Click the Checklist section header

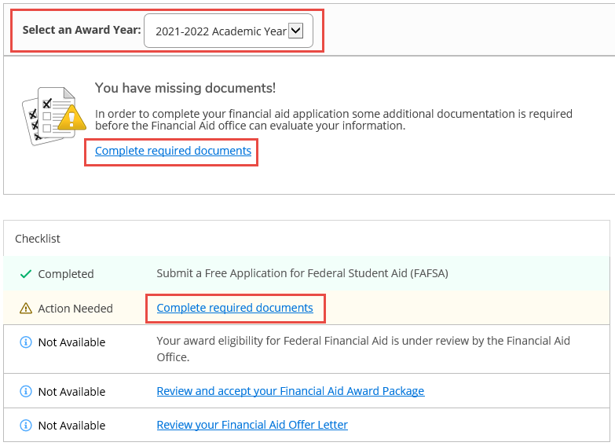pyautogui.click(x=38, y=239)
